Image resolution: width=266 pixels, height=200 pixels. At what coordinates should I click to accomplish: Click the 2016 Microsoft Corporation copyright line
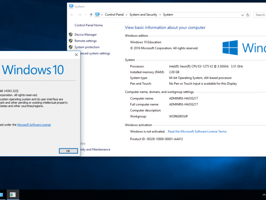[x=164, y=48]
